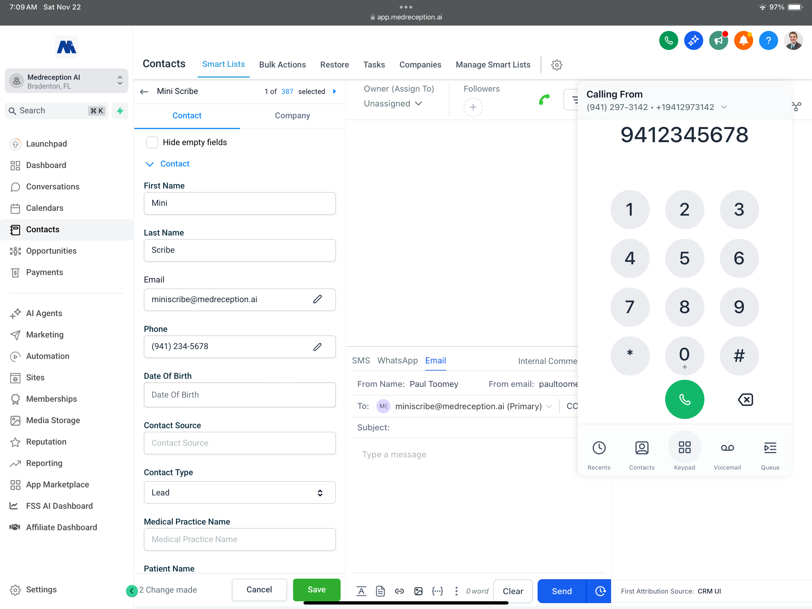Insert an image in the email composer

tap(418, 591)
